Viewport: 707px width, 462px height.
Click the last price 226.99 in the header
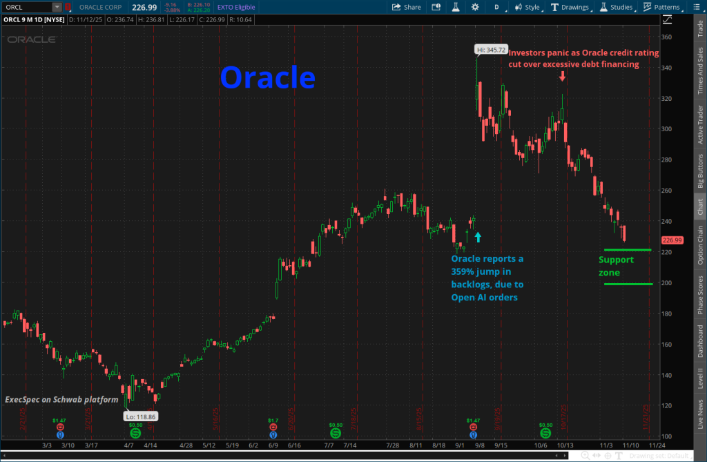click(144, 7)
